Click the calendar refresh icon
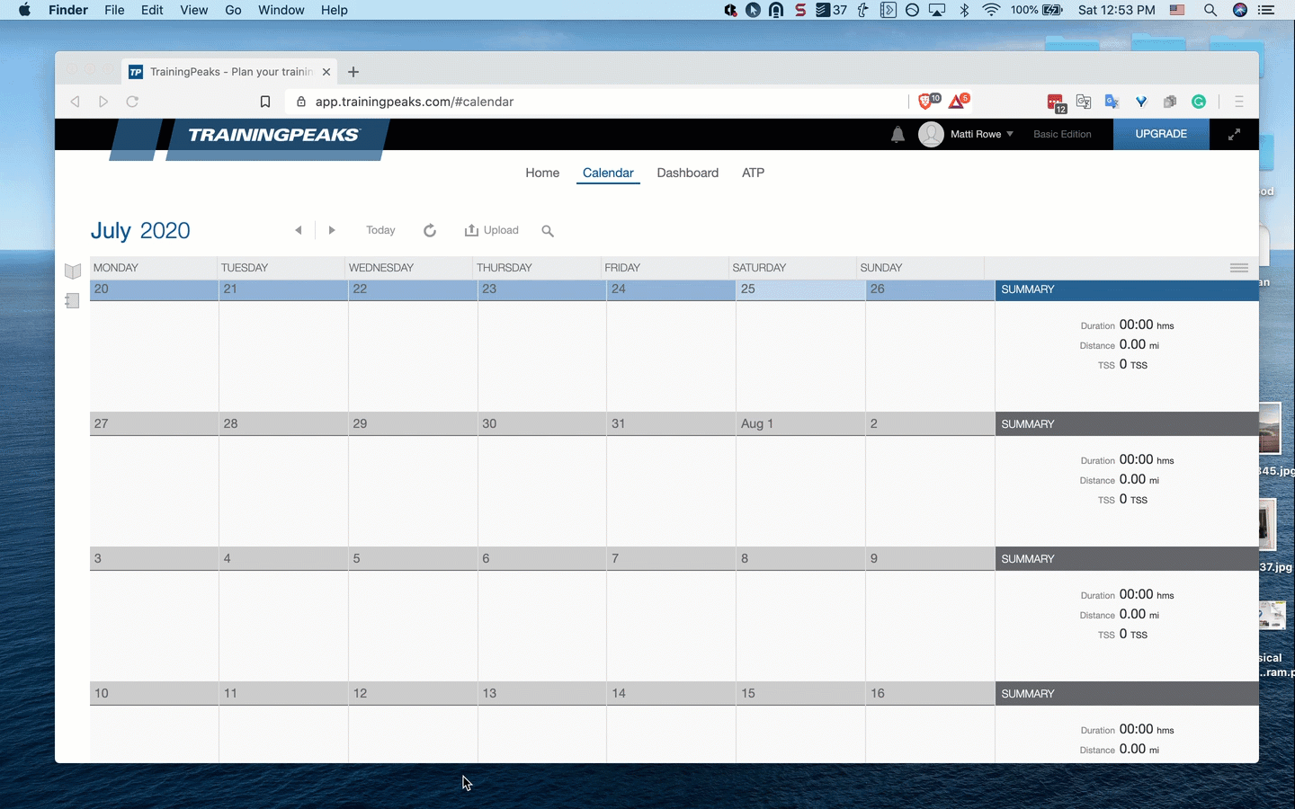Screen dimensions: 1295x809 point(430,231)
